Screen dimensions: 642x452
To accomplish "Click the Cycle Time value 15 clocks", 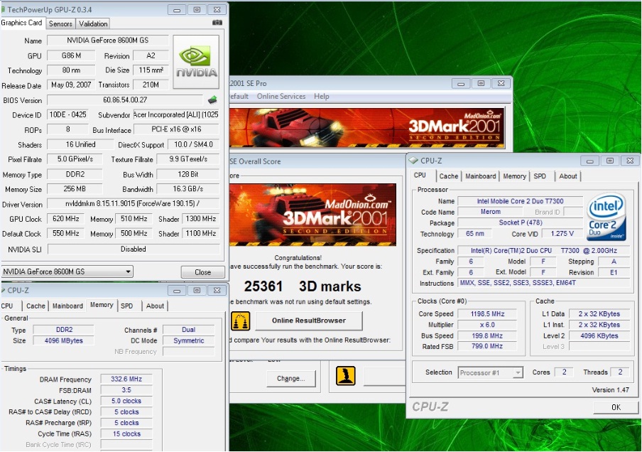I will 126,434.
